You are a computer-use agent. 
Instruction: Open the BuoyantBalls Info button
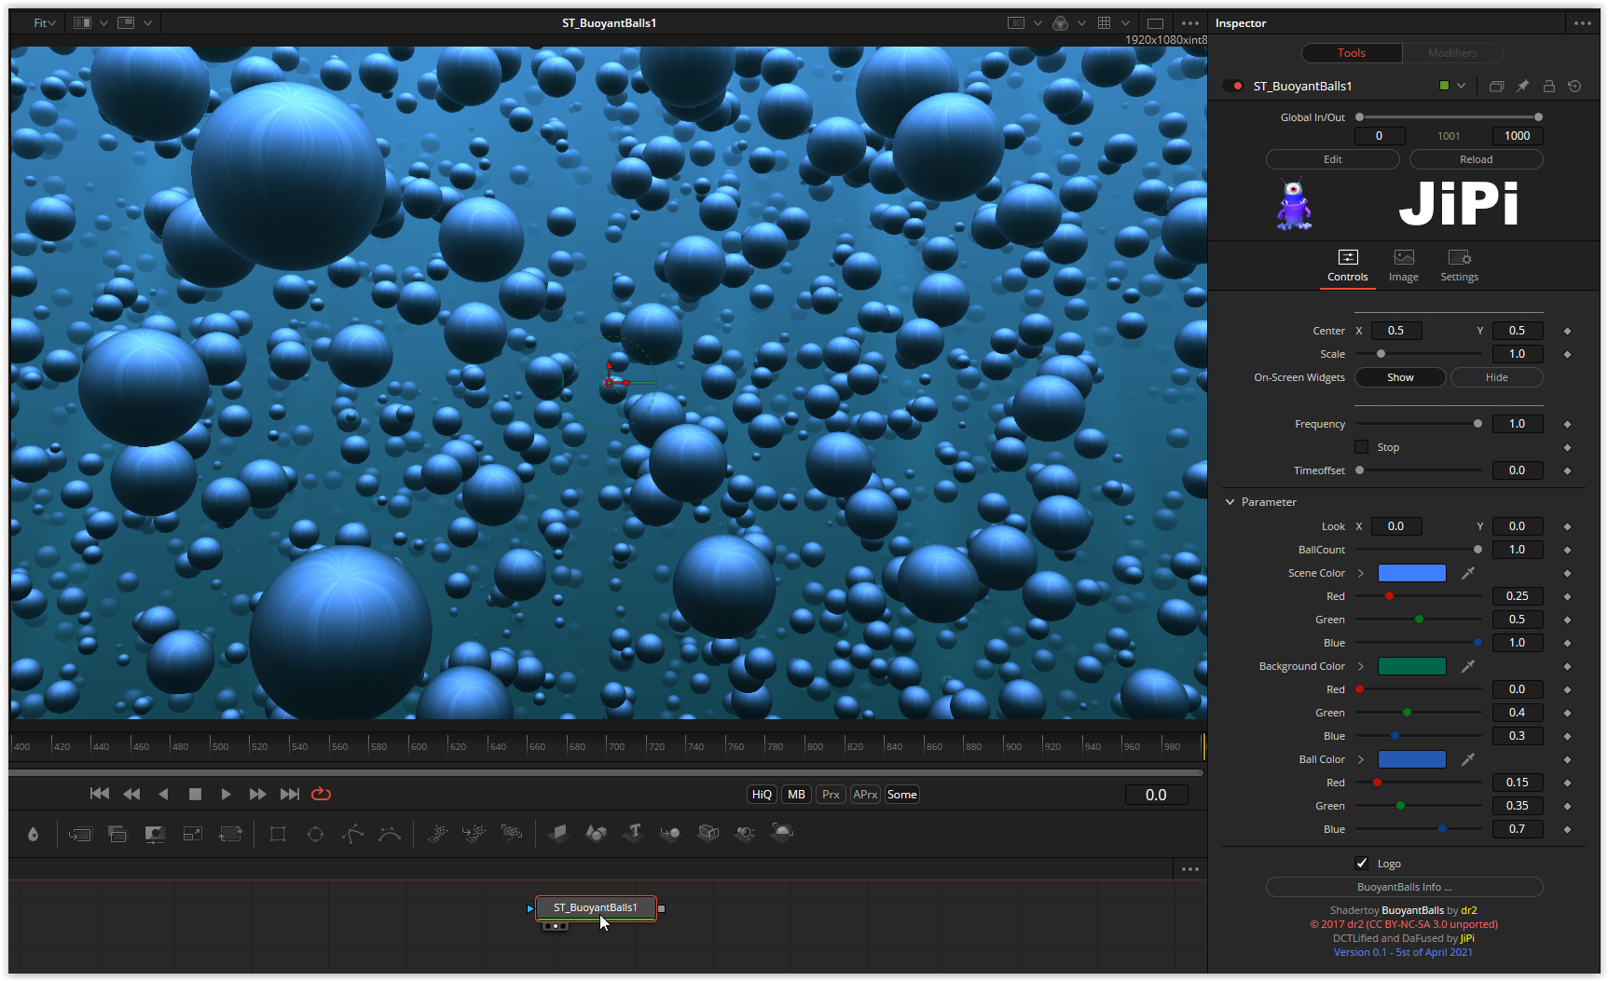[x=1404, y=887]
